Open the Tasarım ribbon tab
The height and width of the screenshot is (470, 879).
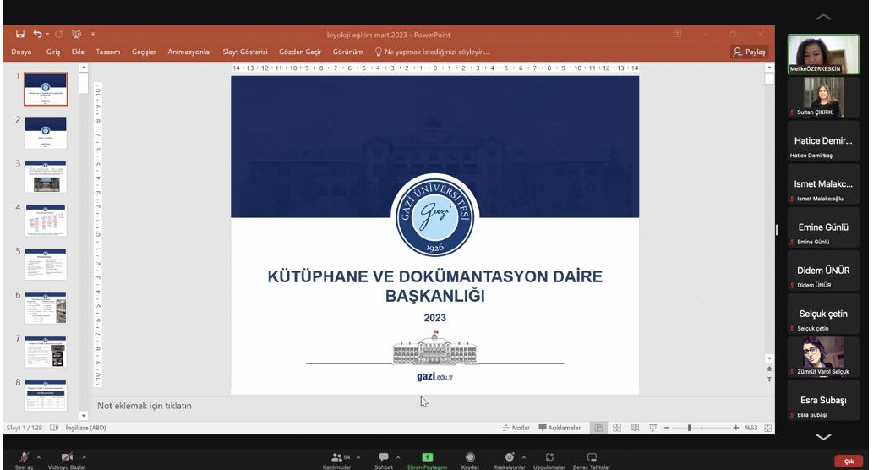[107, 52]
